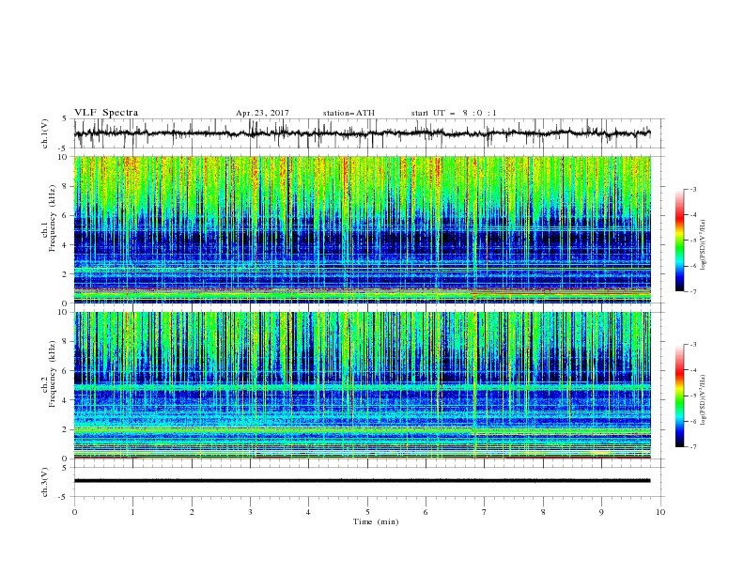Click inside the ch.1 spectrogram plot
The image size is (744, 575).
363,229
